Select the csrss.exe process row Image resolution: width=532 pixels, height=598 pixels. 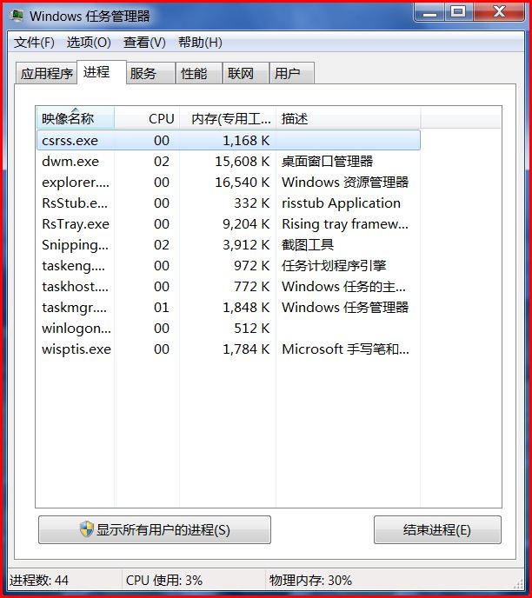(229, 140)
